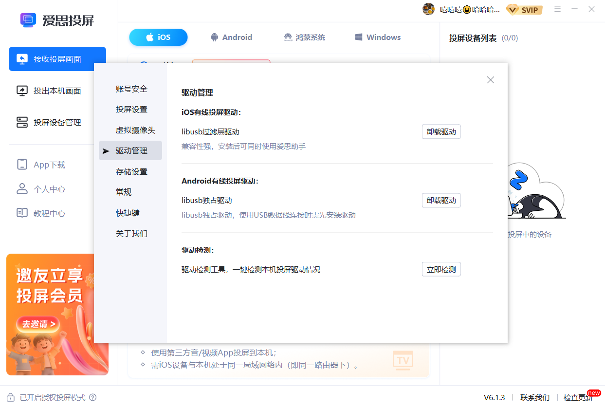Open 常规 settings section
This screenshot has height=408, width=605.
(x=124, y=192)
